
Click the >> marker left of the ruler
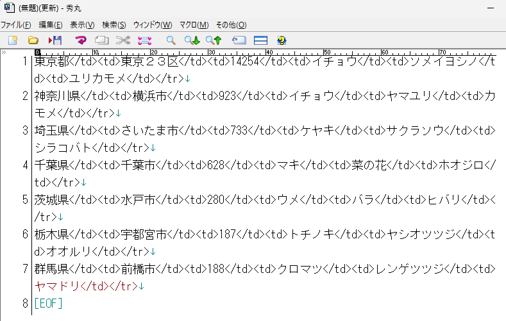pos(4,52)
